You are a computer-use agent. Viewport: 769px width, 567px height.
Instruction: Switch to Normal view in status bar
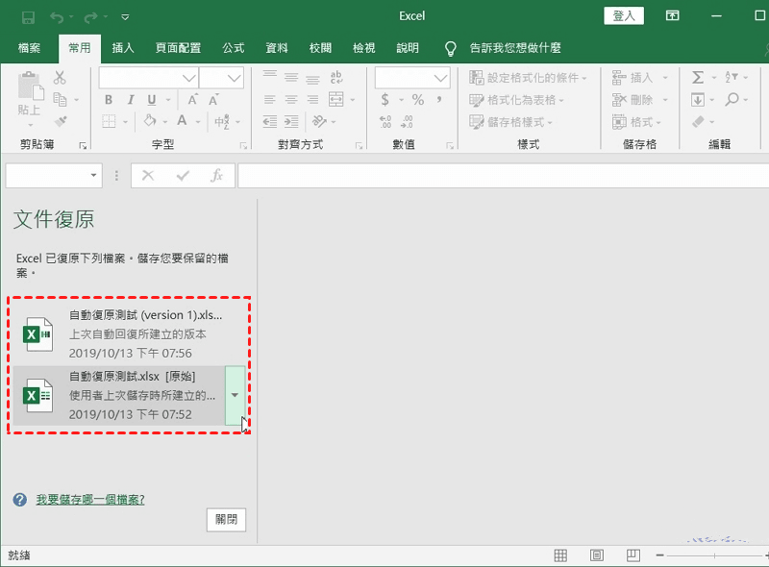tap(561, 555)
